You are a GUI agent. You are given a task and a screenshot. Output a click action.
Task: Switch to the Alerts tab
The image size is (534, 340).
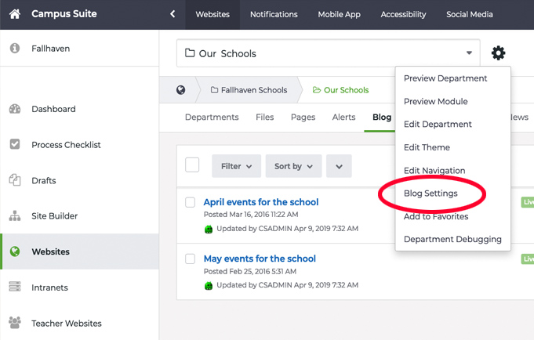coord(343,118)
